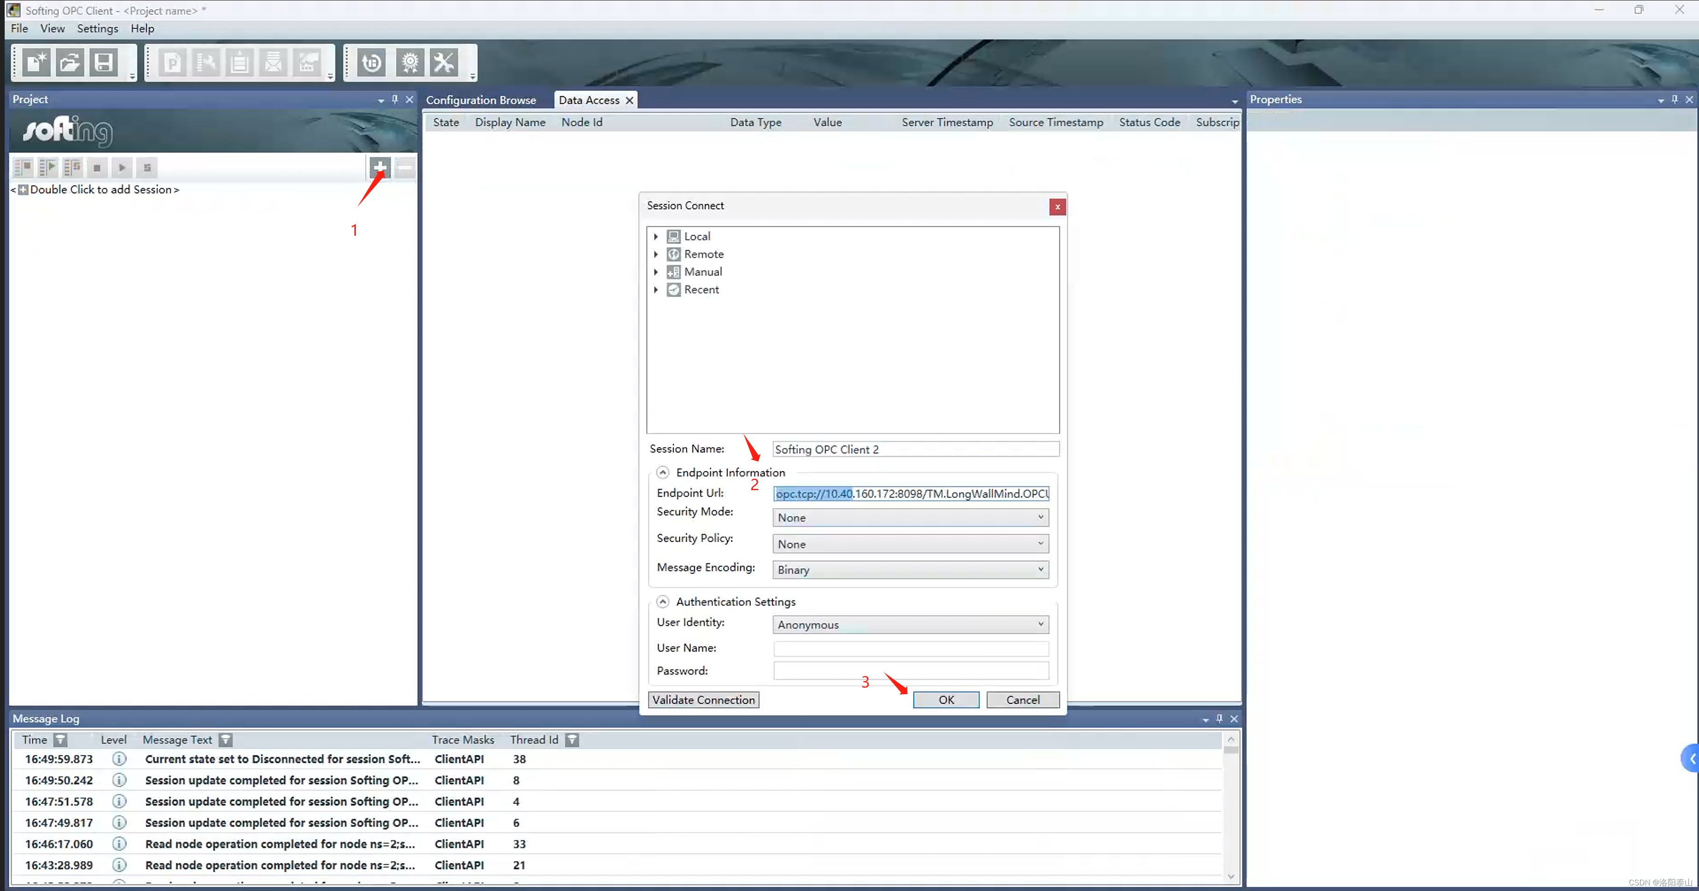
Task: Expand the Local node in Session Connect
Action: [x=655, y=236]
